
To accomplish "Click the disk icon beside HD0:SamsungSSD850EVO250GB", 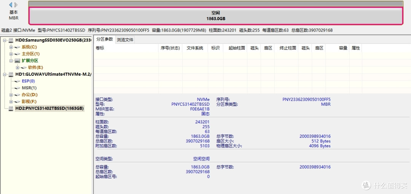I will coord(11,40).
